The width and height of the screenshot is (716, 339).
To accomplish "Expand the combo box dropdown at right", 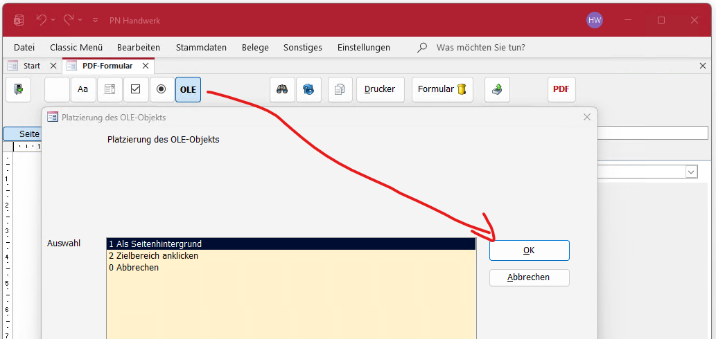I will coord(691,172).
